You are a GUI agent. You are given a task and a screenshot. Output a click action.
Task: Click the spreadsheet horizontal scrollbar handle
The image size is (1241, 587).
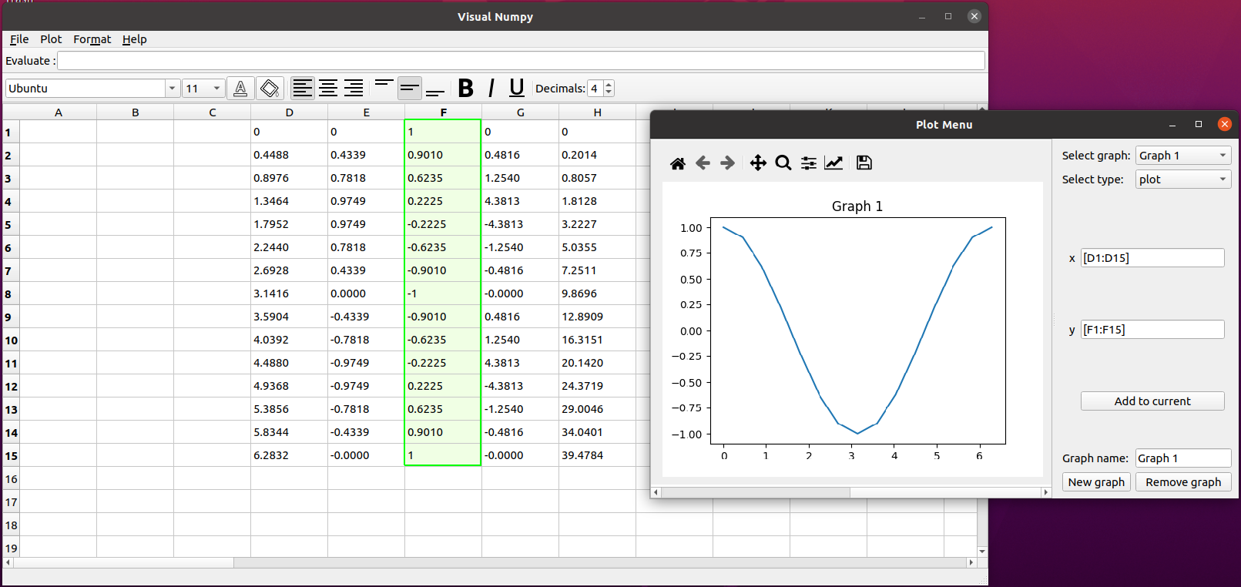click(x=123, y=563)
